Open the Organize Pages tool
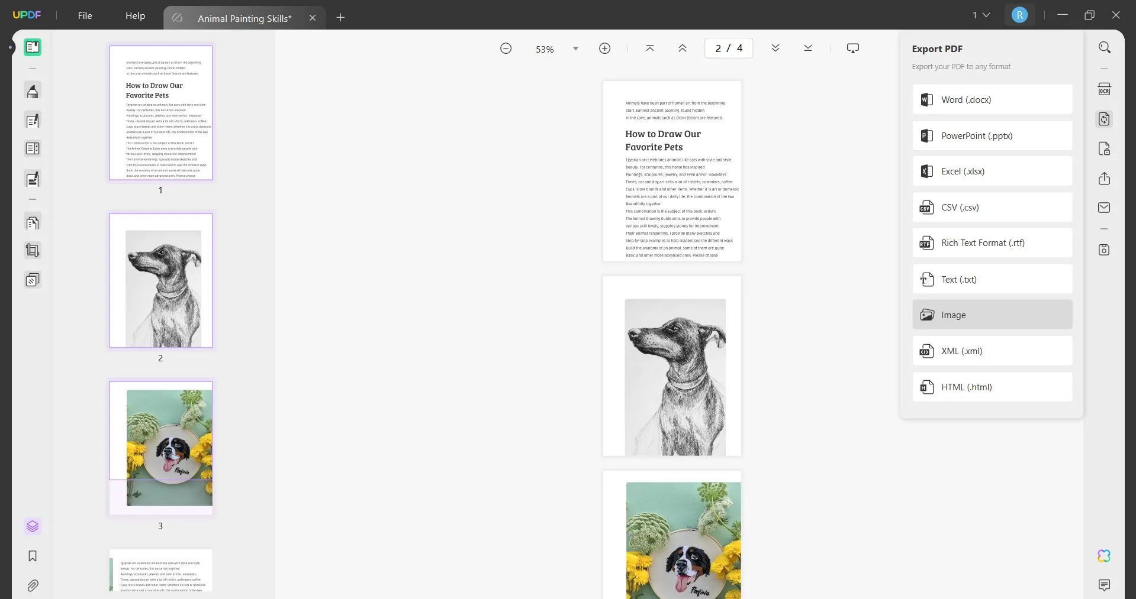The height and width of the screenshot is (599, 1136). coord(33,223)
